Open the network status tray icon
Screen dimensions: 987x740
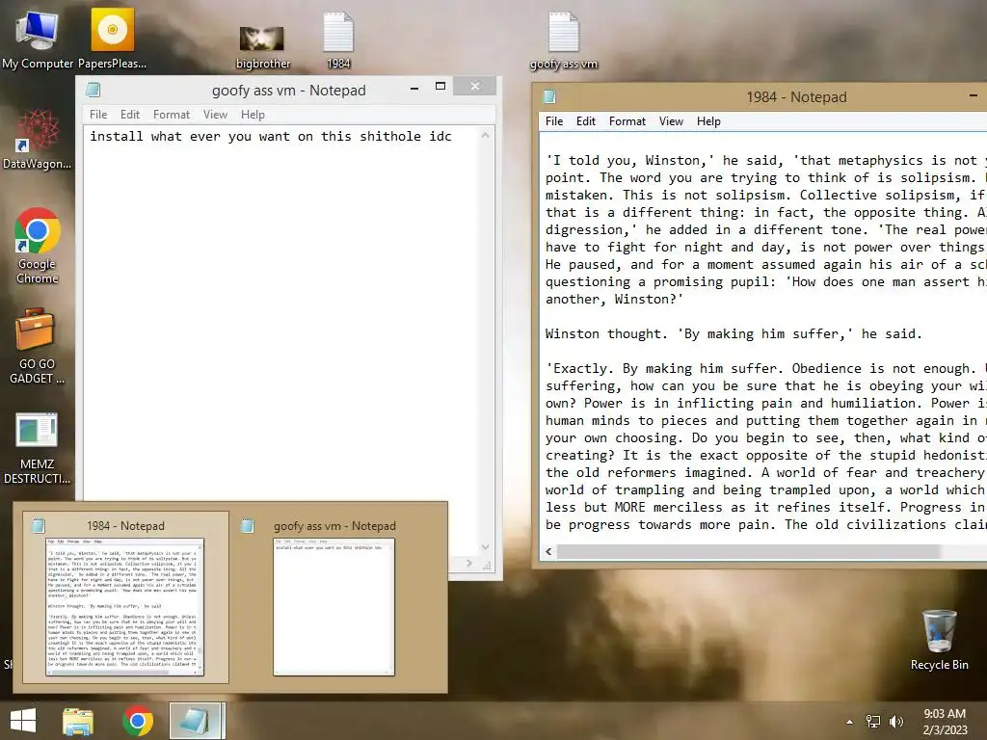[x=873, y=722]
